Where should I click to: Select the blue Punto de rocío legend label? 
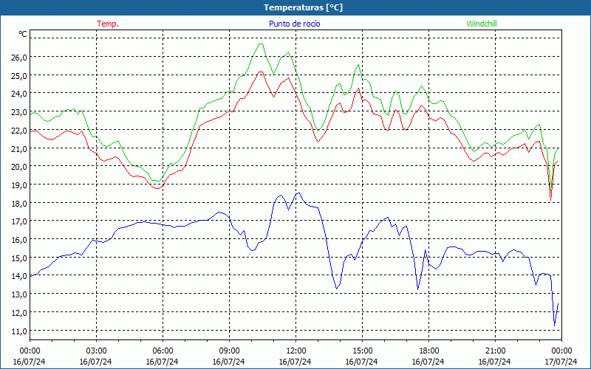294,24
